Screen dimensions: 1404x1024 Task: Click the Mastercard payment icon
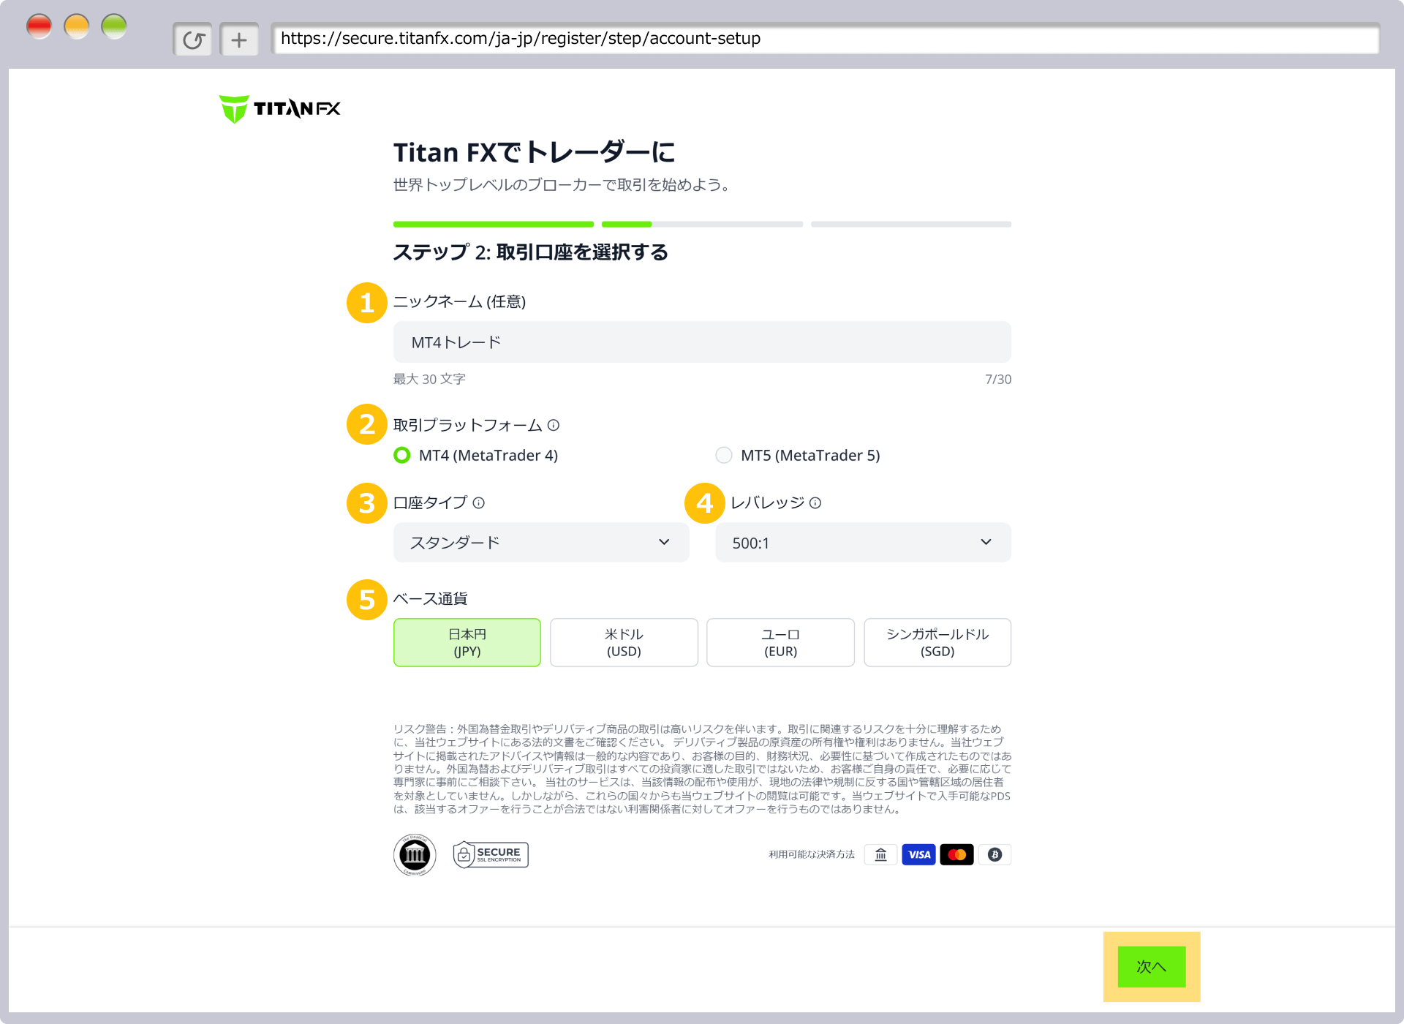(x=956, y=854)
